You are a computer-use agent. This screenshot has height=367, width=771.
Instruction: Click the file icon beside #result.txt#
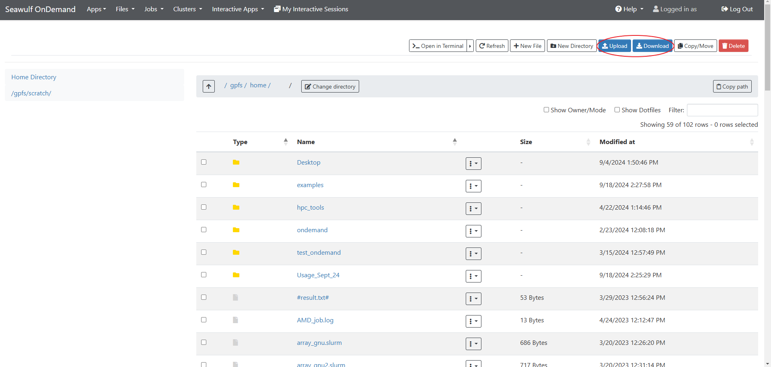click(x=235, y=297)
